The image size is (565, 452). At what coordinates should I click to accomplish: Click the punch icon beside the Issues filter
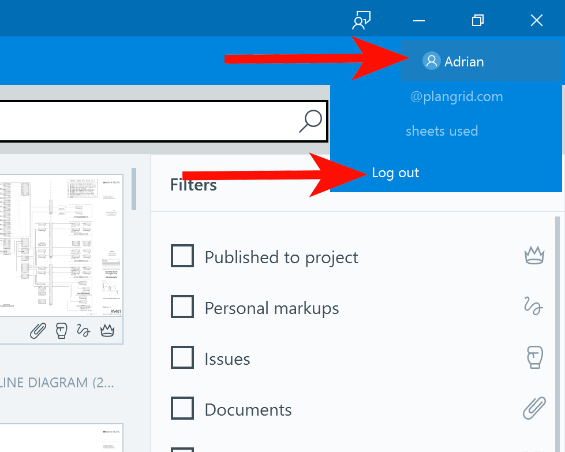(534, 357)
